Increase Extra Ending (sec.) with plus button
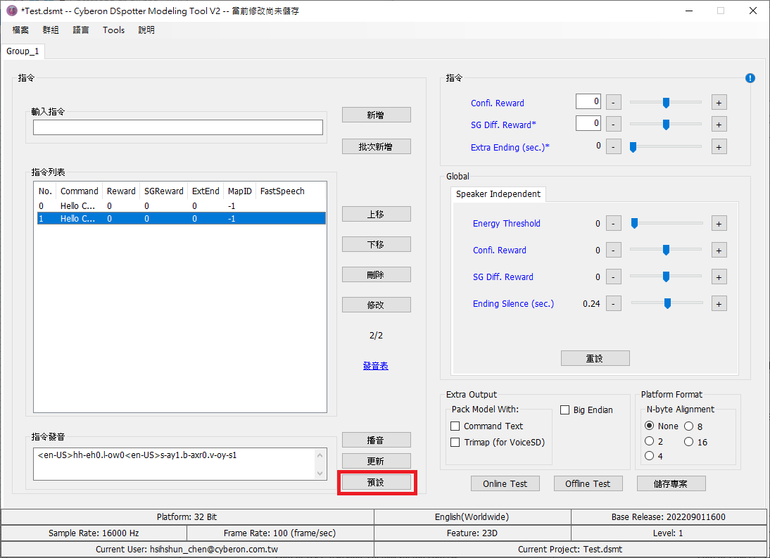 [x=719, y=147]
